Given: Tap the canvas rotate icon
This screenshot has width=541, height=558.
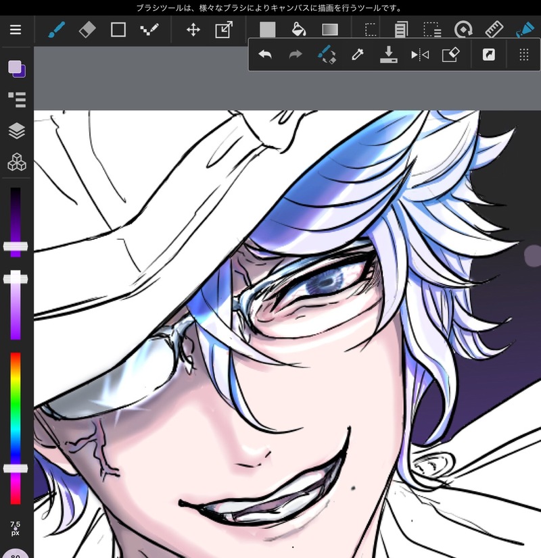Looking at the screenshot, I should (x=463, y=30).
